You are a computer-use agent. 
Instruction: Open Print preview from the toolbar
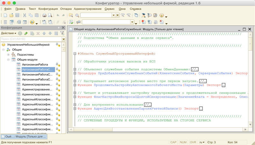pos(50,15)
